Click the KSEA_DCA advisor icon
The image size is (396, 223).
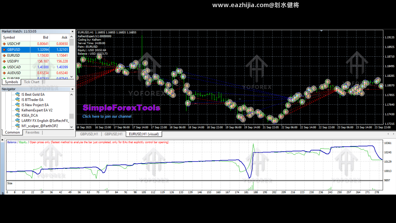coord(18,116)
